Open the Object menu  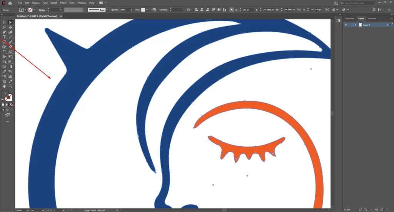tap(36, 3)
